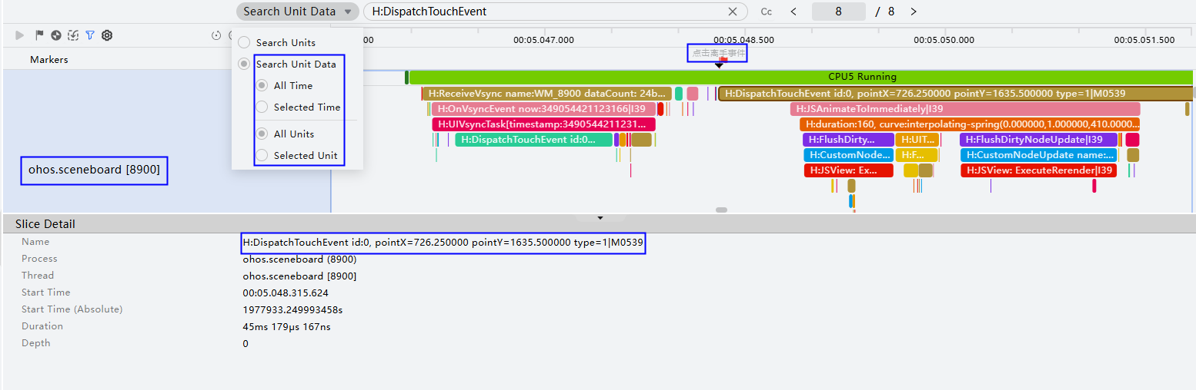Select the yellow H:F... slice
This screenshot has height=390, width=1196.
(x=917, y=155)
